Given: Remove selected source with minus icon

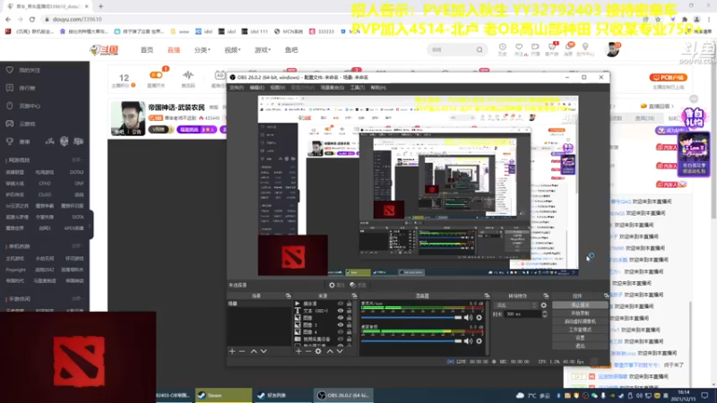Looking at the screenshot, I should [x=308, y=351].
